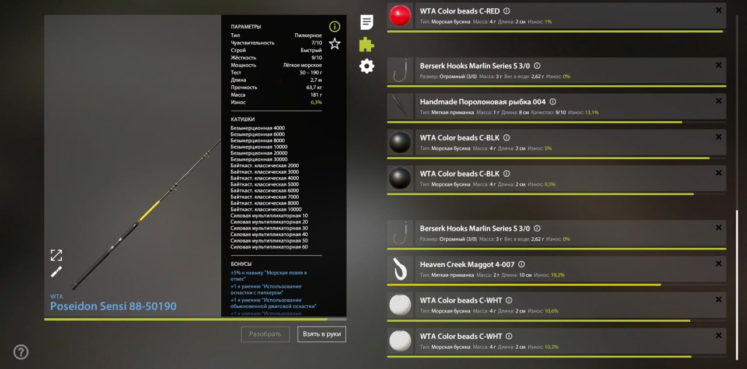Remove second Berserk Hooks Marlin hook above Maggot
The height and width of the screenshot is (369, 747).
[718, 228]
